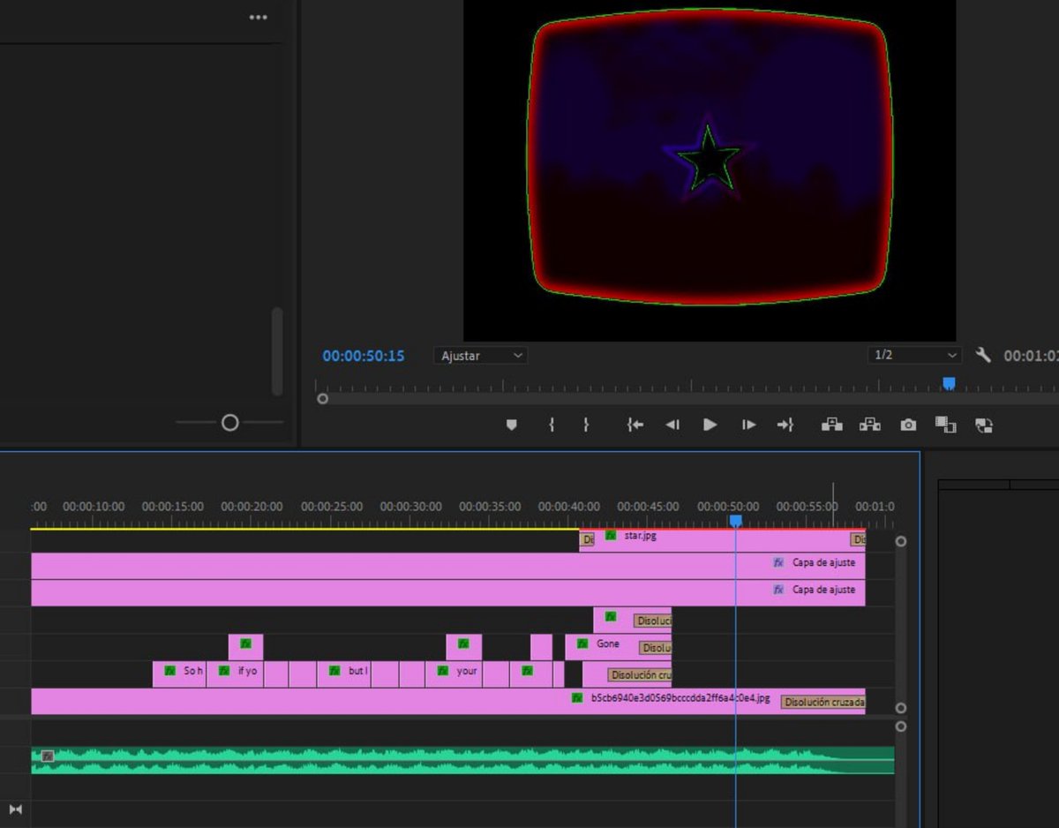Click the Mark Out bracket button
The image size is (1059, 828).
586,425
